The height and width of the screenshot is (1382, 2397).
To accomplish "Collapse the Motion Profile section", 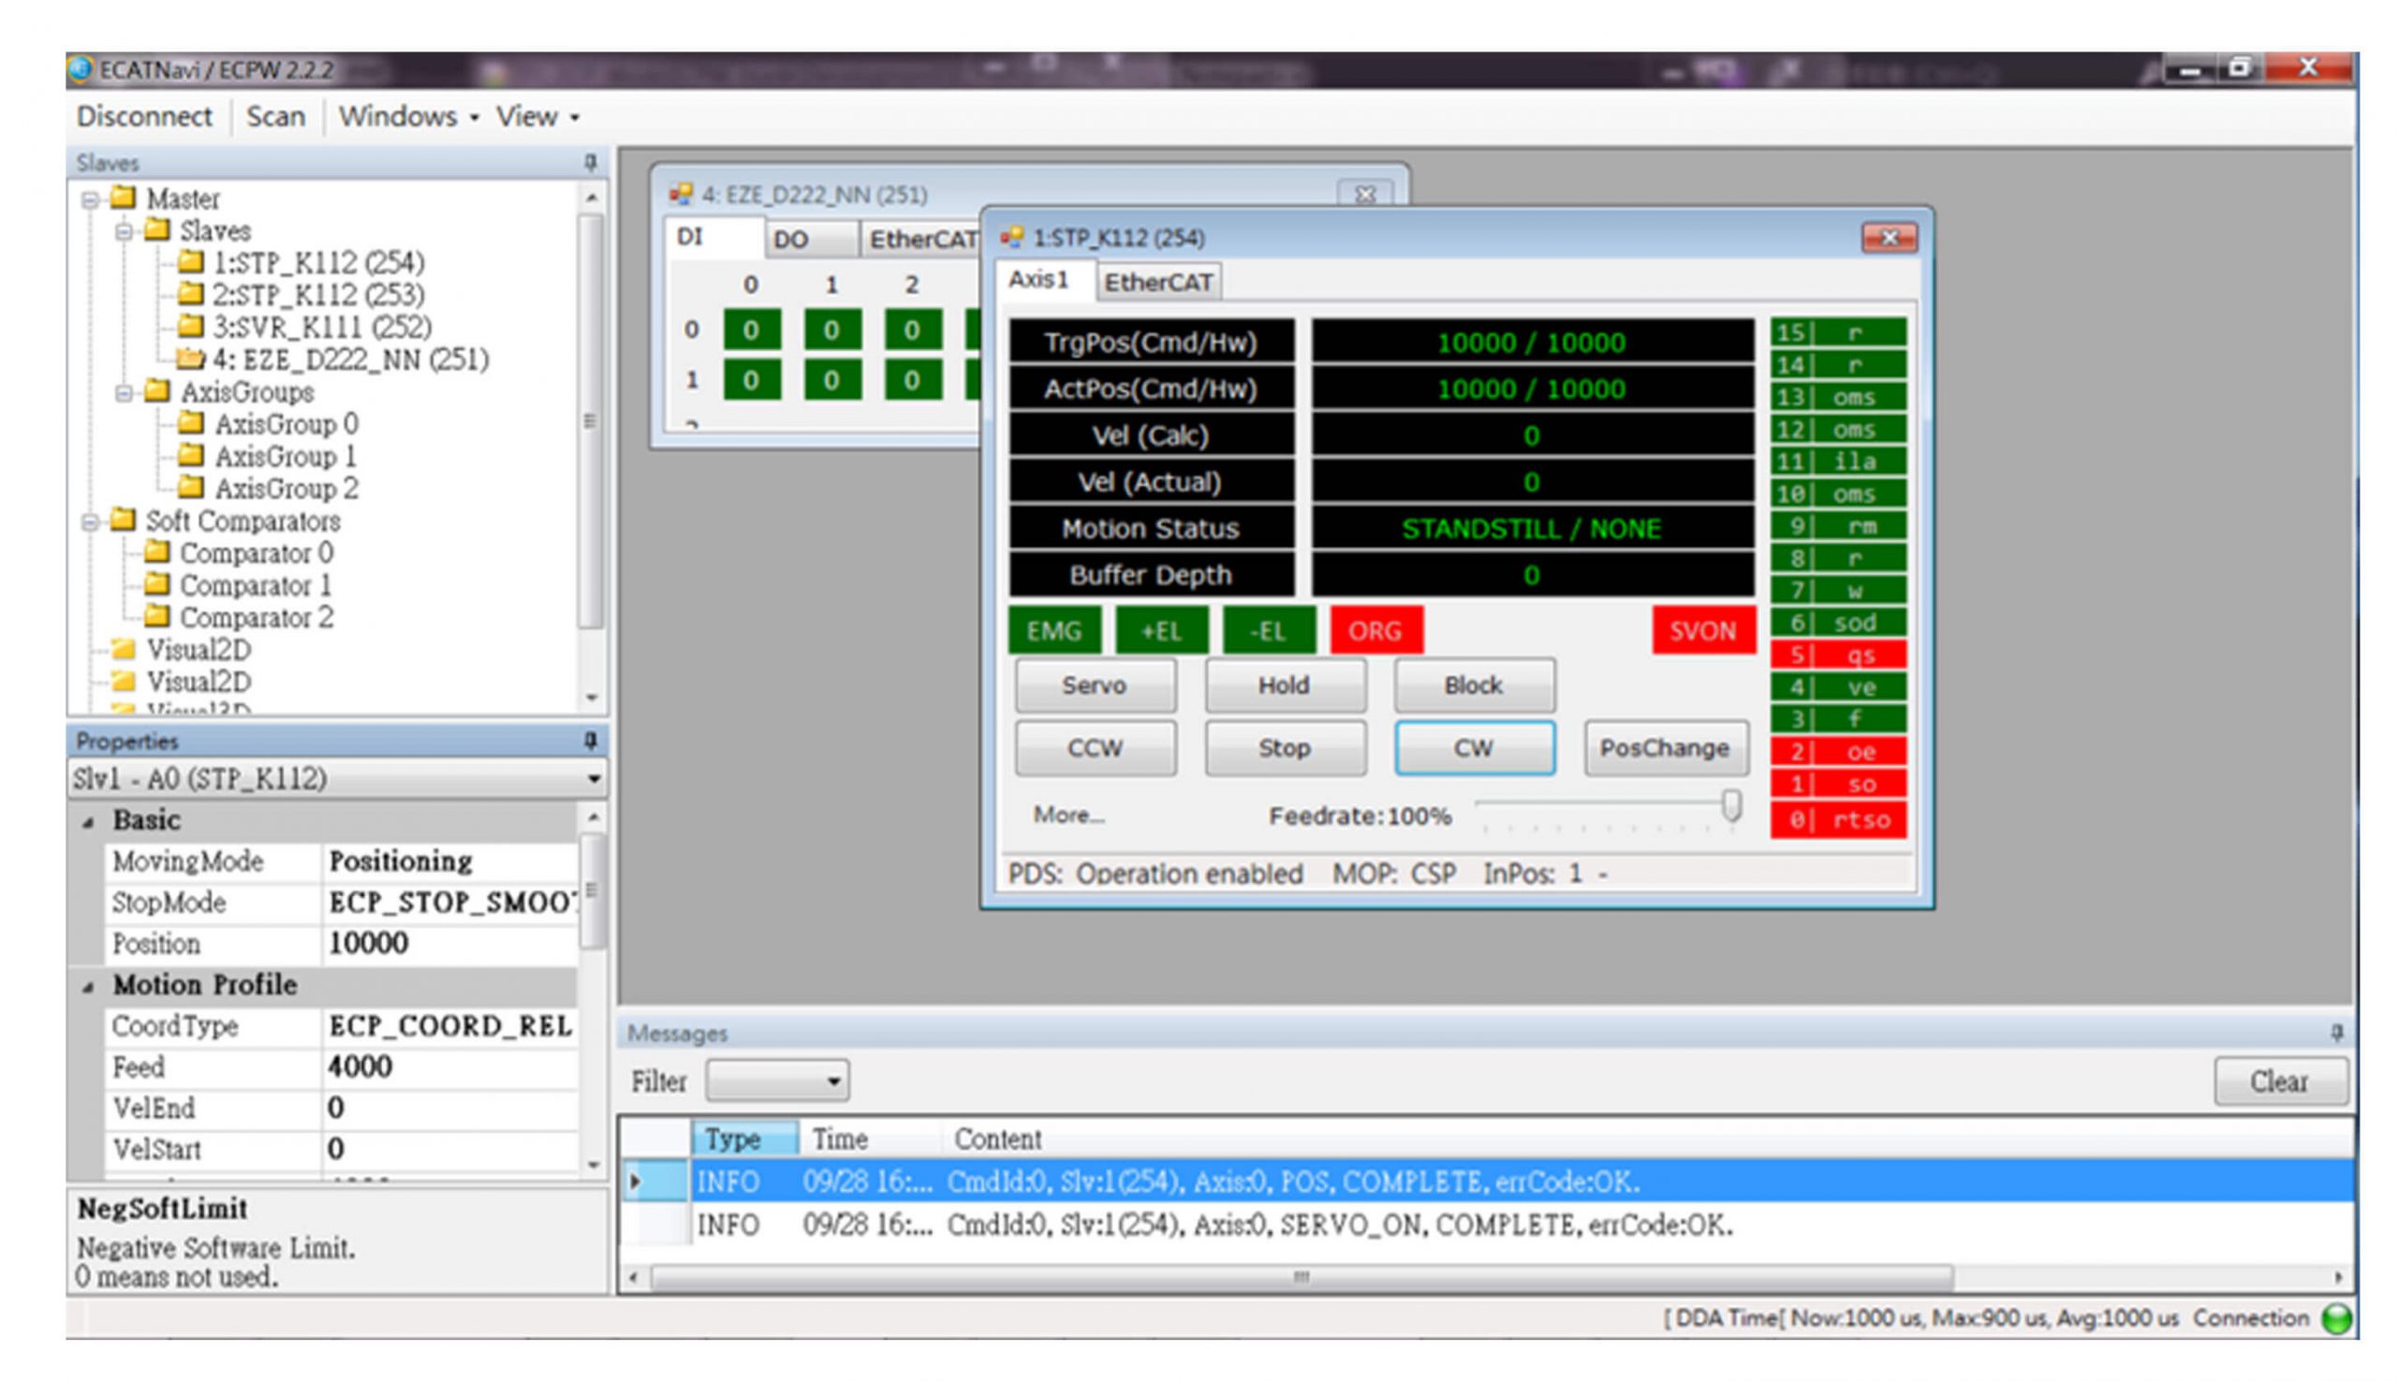I will [88, 986].
